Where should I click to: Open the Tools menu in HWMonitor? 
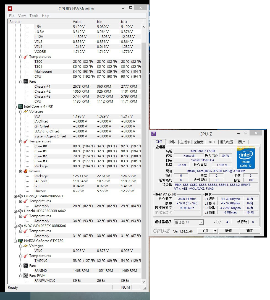coord(34,16)
